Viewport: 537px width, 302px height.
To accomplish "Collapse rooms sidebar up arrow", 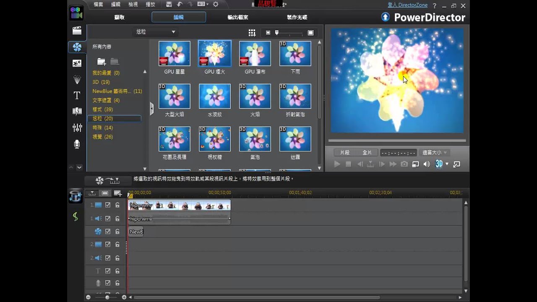I will coord(70,167).
